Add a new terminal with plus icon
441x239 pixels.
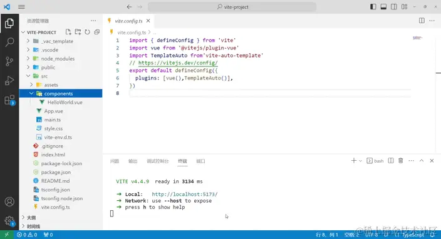(354, 161)
